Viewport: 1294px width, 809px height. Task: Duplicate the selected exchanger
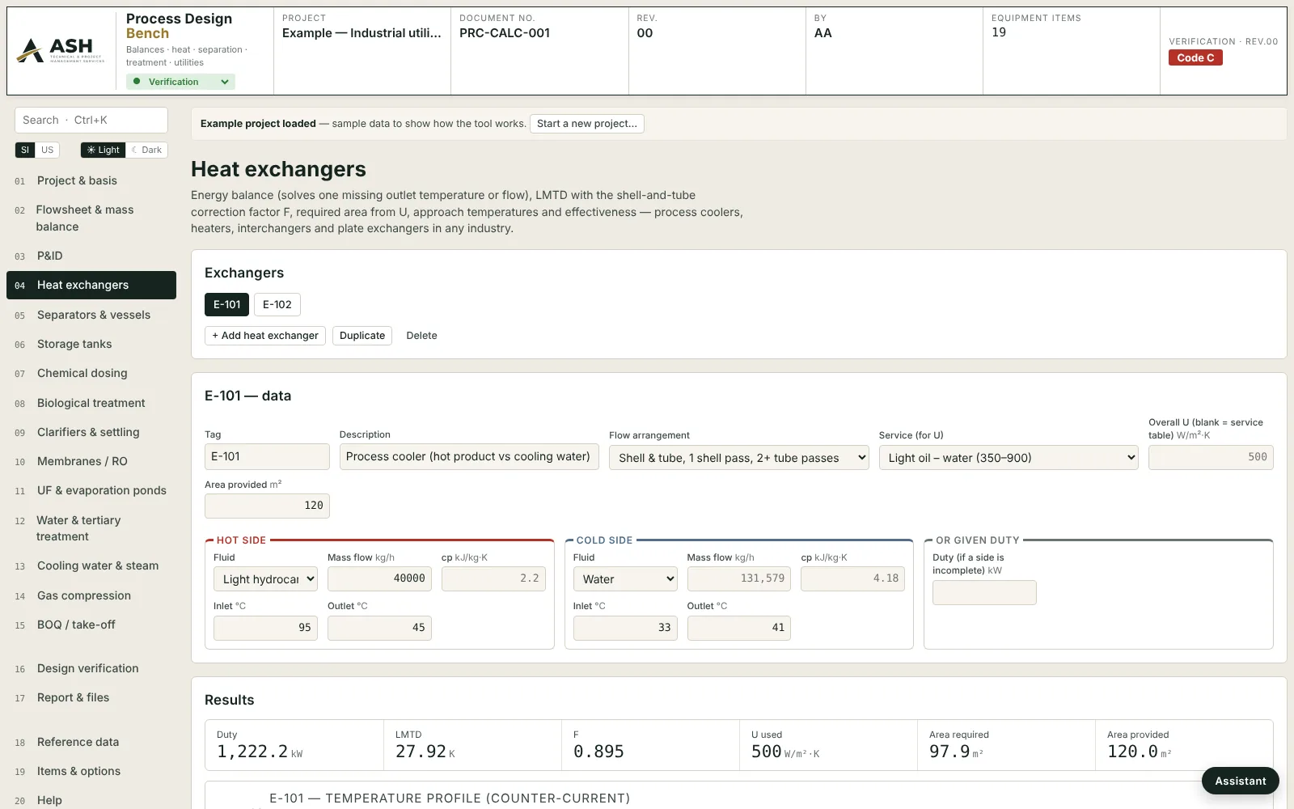(x=362, y=336)
